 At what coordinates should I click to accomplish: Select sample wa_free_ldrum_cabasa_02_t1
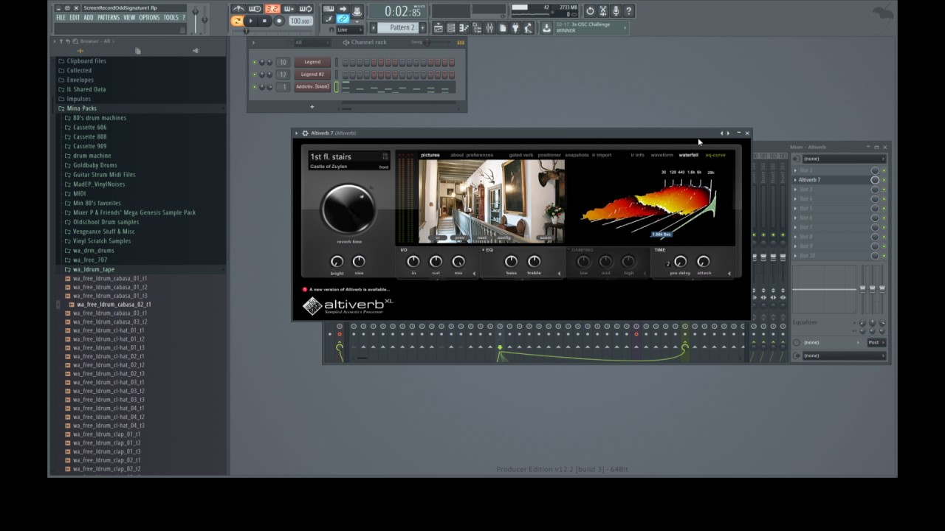point(114,305)
